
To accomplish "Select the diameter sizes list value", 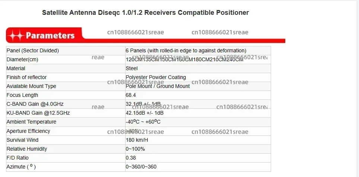I will (184, 59).
